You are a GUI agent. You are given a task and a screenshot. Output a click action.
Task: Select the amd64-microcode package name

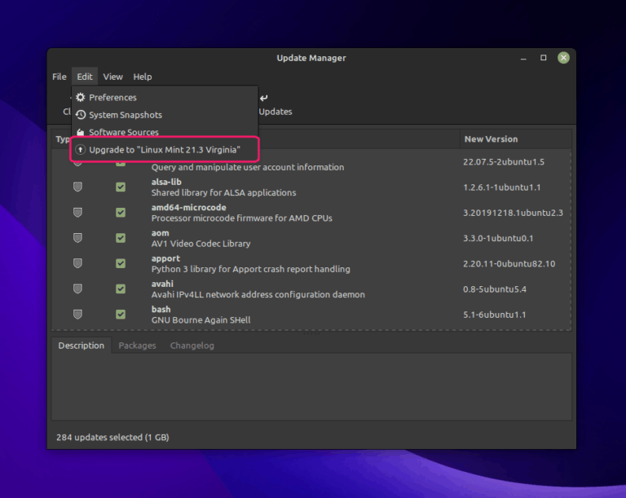(189, 208)
